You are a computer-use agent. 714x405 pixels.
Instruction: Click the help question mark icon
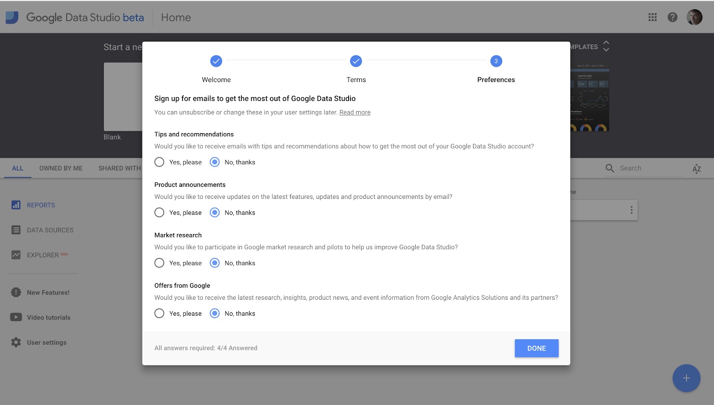(x=672, y=17)
